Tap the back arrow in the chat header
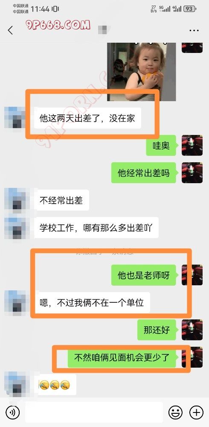This screenshot has width=209, height=427. (10, 30)
